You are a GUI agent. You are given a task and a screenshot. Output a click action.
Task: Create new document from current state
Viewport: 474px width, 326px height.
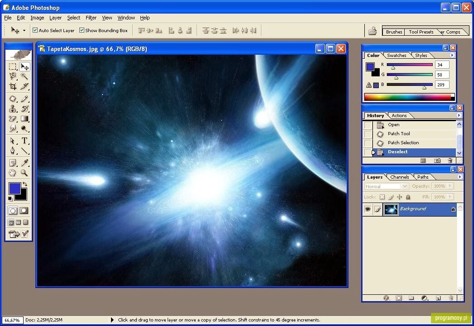point(423,161)
